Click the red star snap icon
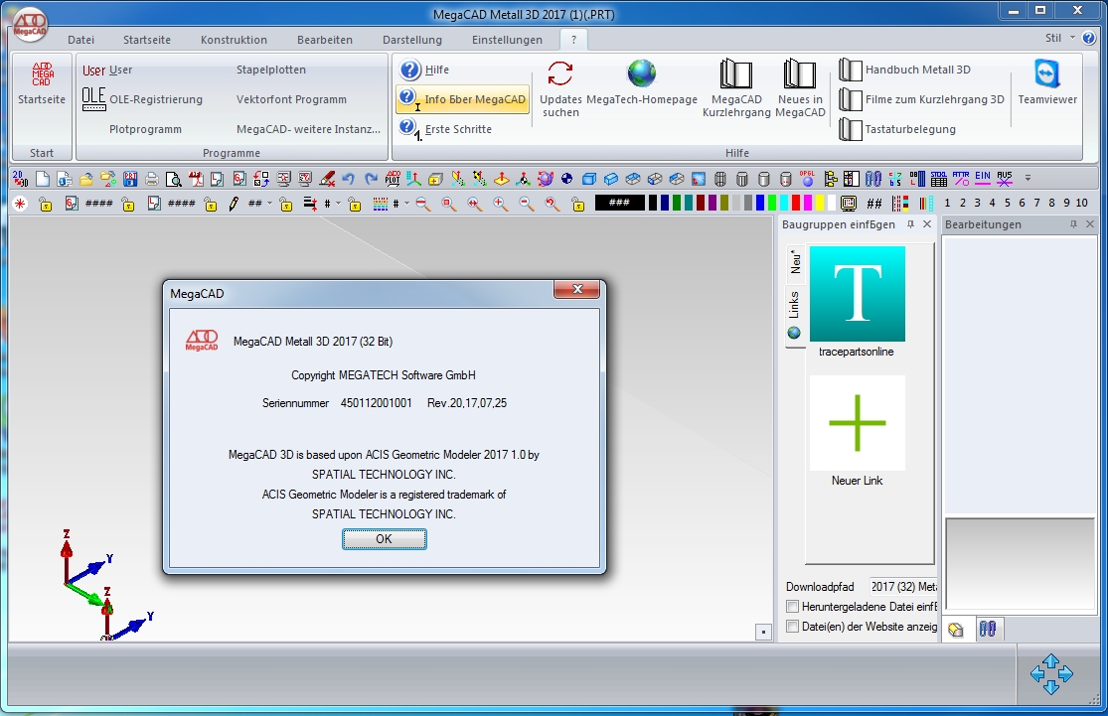The image size is (1108, 716). pyautogui.click(x=20, y=204)
